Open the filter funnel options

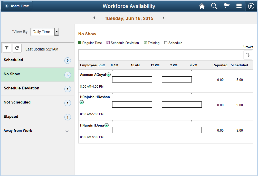(7, 48)
